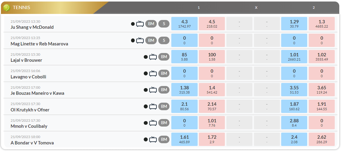Open TV icon for A Bondar v V Tomova
The height and width of the screenshot is (152, 342).
[153, 140]
